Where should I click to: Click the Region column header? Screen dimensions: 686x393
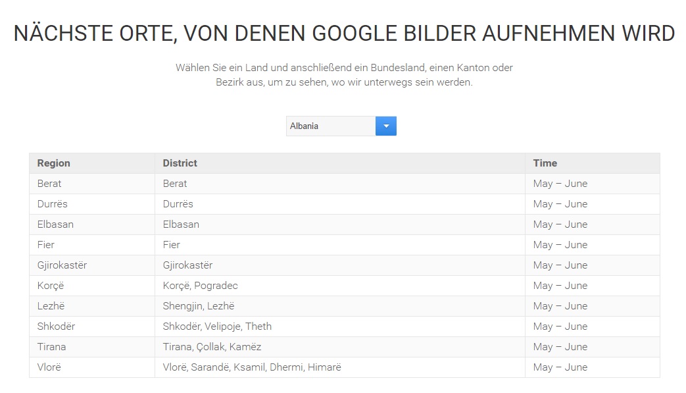54,163
